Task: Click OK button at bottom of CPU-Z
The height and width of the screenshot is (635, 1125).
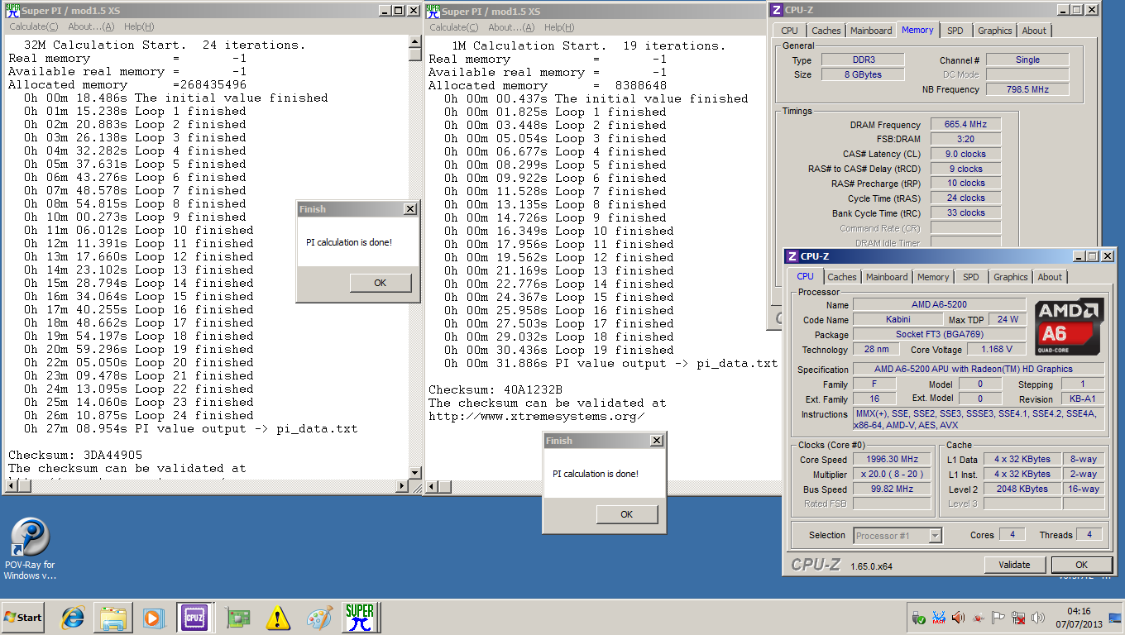Action: pyautogui.click(x=1081, y=565)
